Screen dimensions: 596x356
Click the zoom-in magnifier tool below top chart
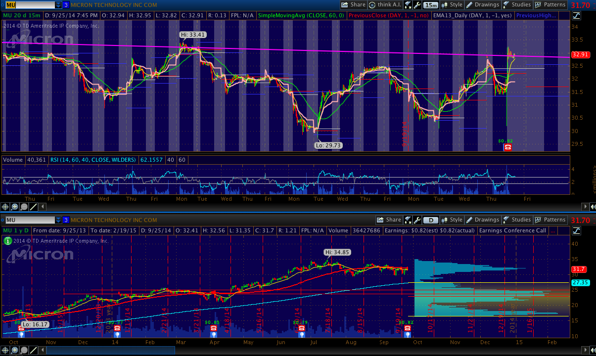[x=15, y=207]
